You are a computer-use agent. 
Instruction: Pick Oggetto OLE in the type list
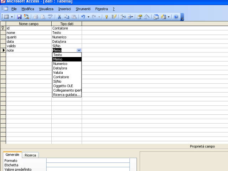(63, 86)
